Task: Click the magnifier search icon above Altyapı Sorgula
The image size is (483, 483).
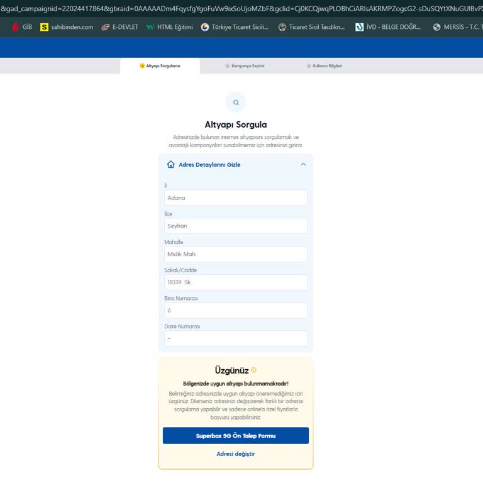Action: click(x=236, y=103)
